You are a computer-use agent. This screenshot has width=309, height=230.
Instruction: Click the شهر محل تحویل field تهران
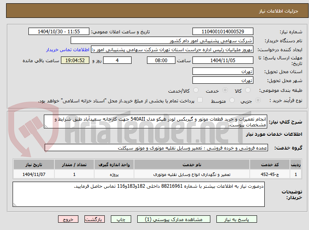click(x=223, y=80)
